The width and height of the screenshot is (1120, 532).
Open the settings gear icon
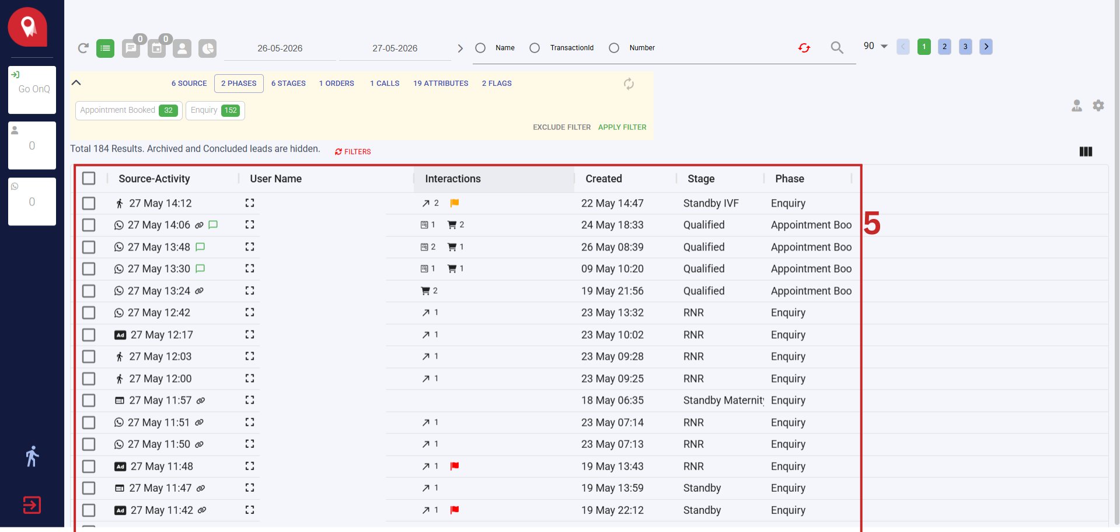(1098, 105)
